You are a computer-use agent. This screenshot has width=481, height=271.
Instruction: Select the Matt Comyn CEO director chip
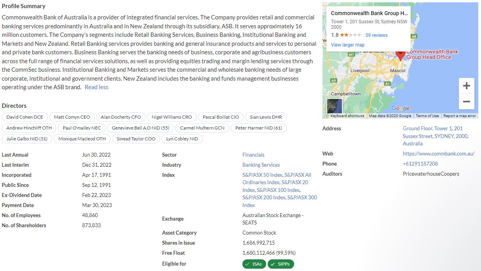coord(72,117)
